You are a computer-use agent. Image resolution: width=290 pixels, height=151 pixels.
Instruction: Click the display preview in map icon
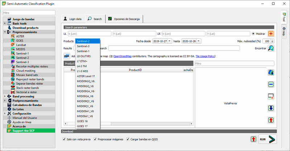[x=271, y=72]
